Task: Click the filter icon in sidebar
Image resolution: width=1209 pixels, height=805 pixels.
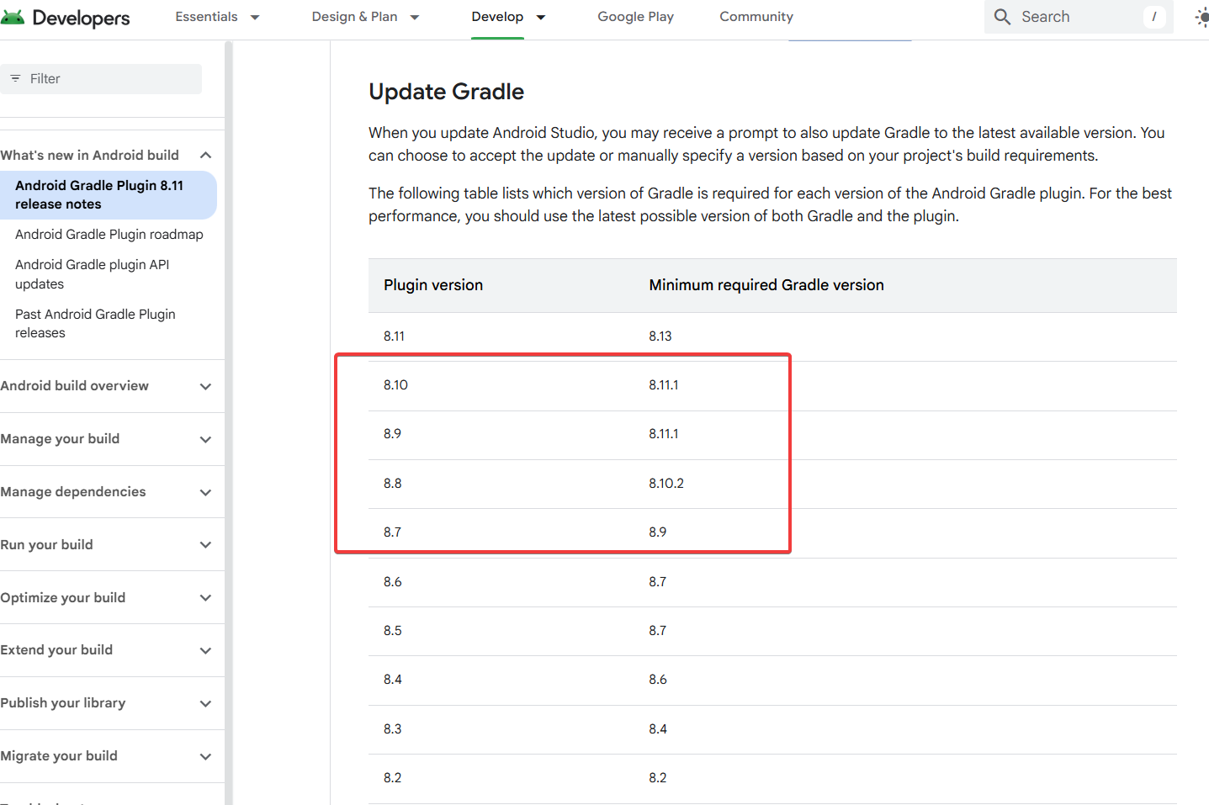Action: 15,78
